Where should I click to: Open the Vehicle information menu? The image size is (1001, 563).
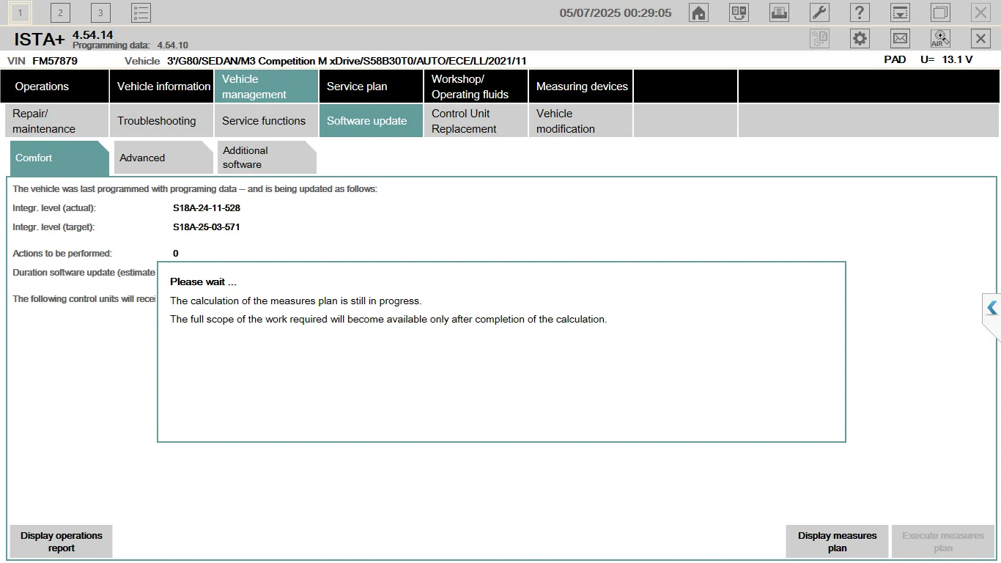(162, 87)
